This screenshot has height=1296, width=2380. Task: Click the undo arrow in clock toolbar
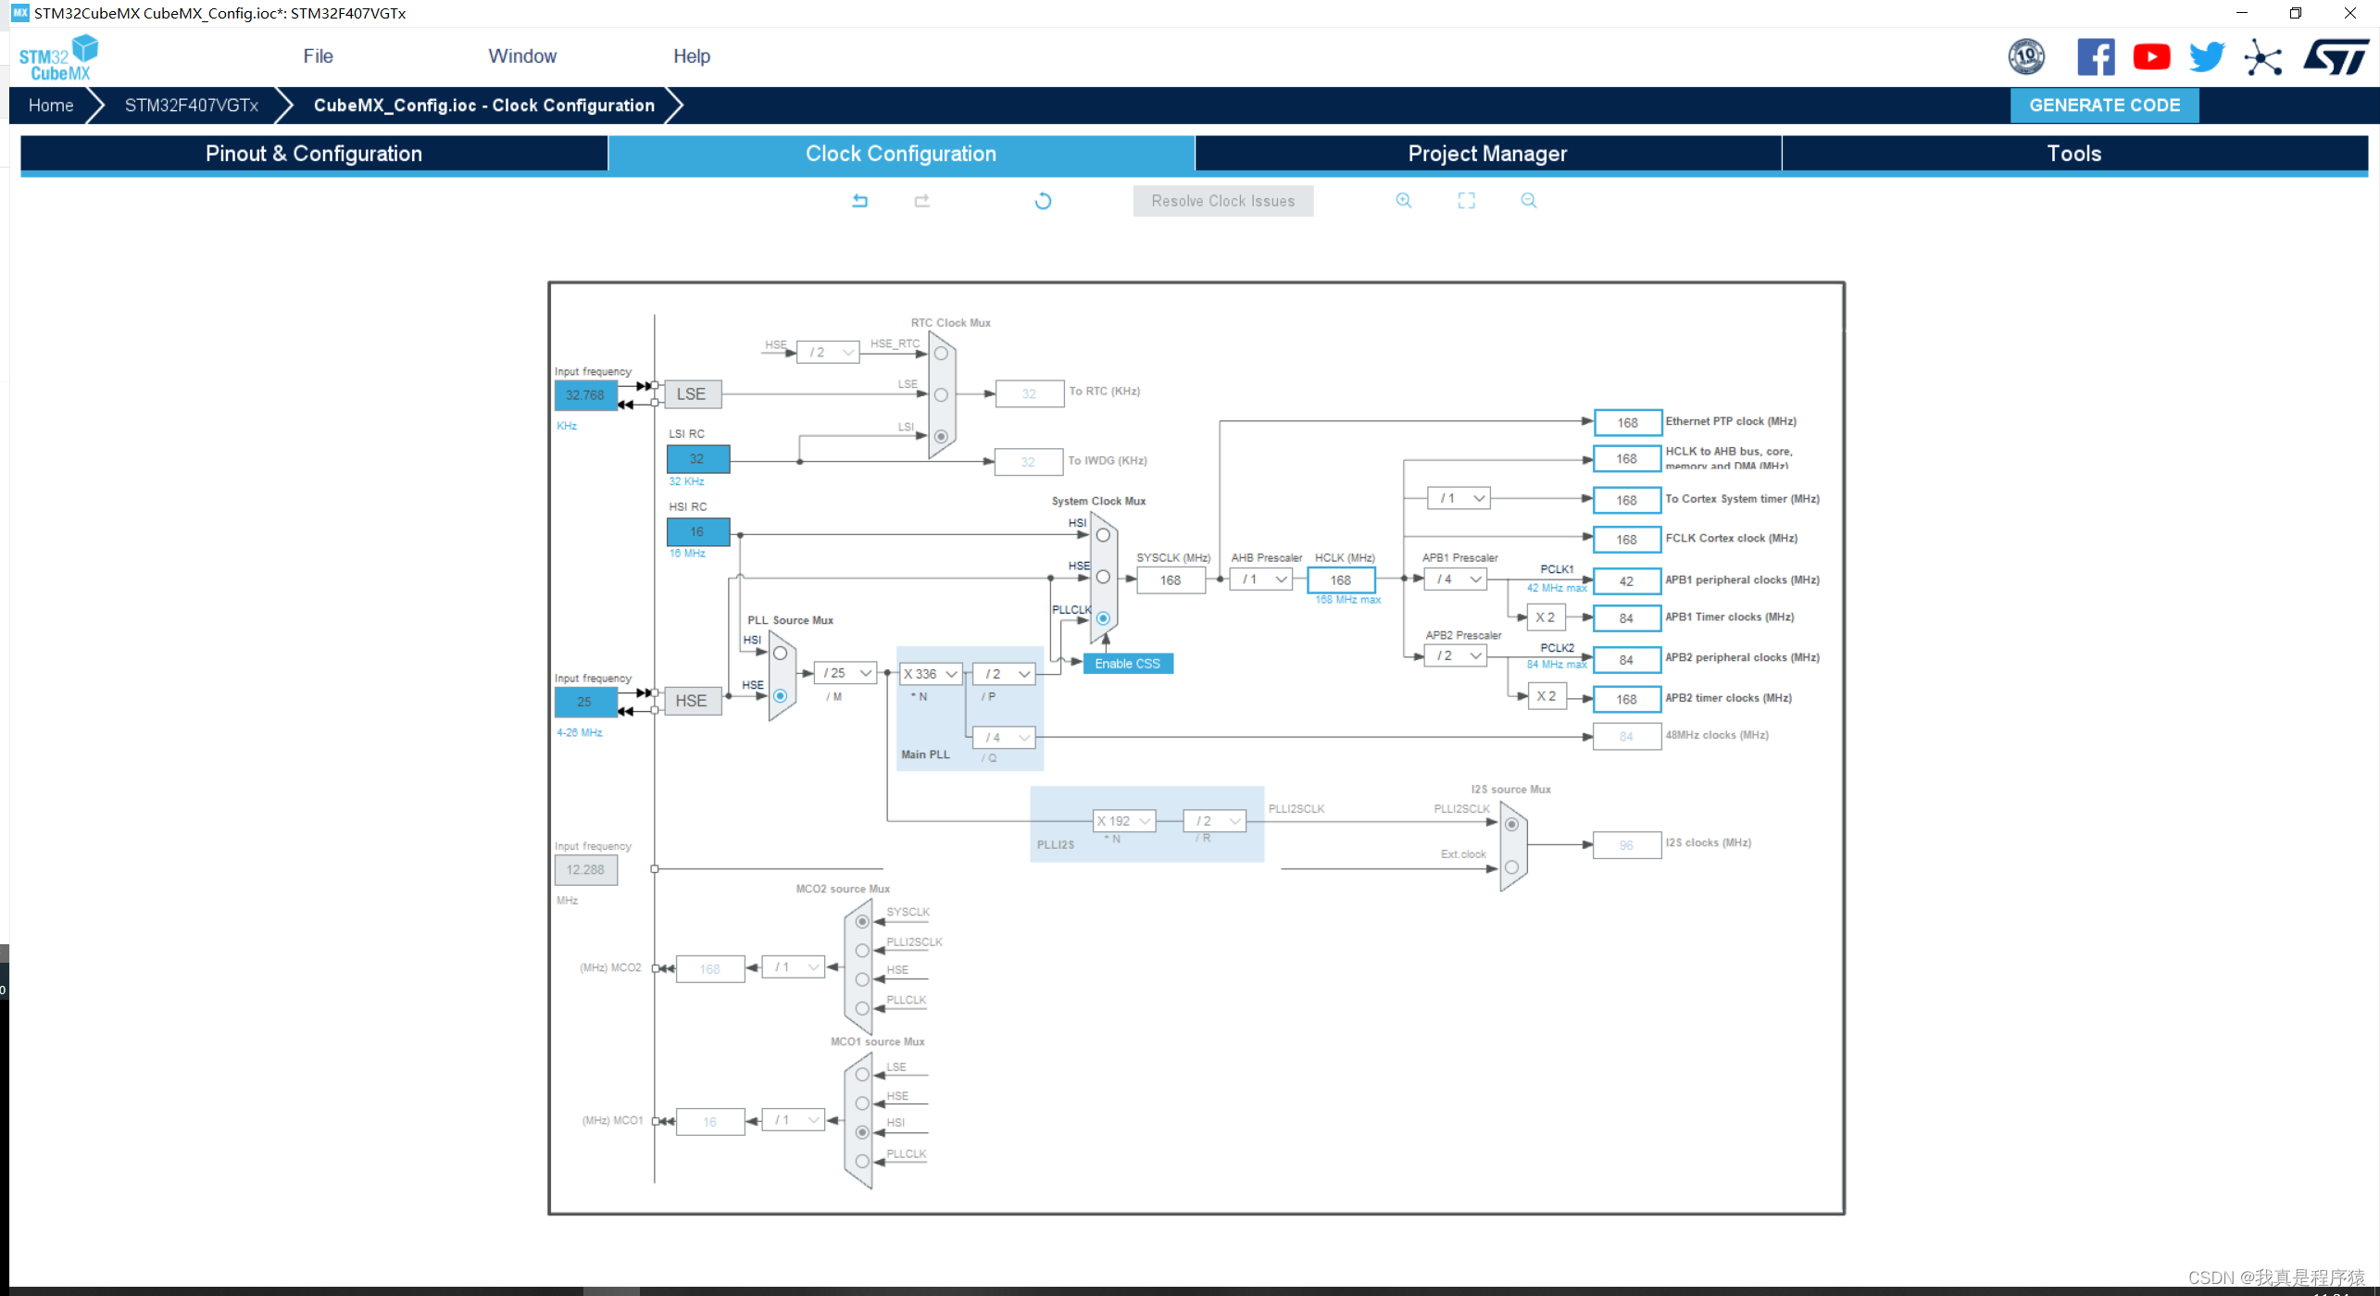point(860,201)
